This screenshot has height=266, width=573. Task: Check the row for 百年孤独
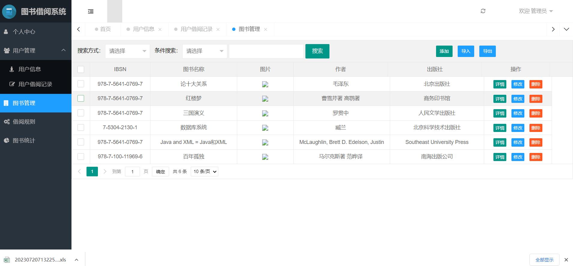point(81,157)
